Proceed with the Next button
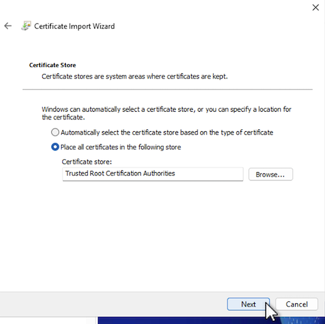Screen dimensions: 325x324 248,304
